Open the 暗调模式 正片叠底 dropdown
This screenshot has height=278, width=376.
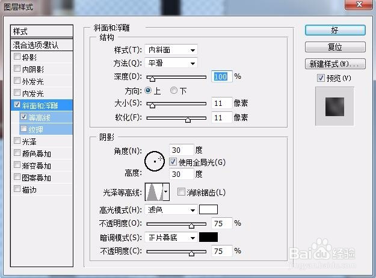pos(171,238)
